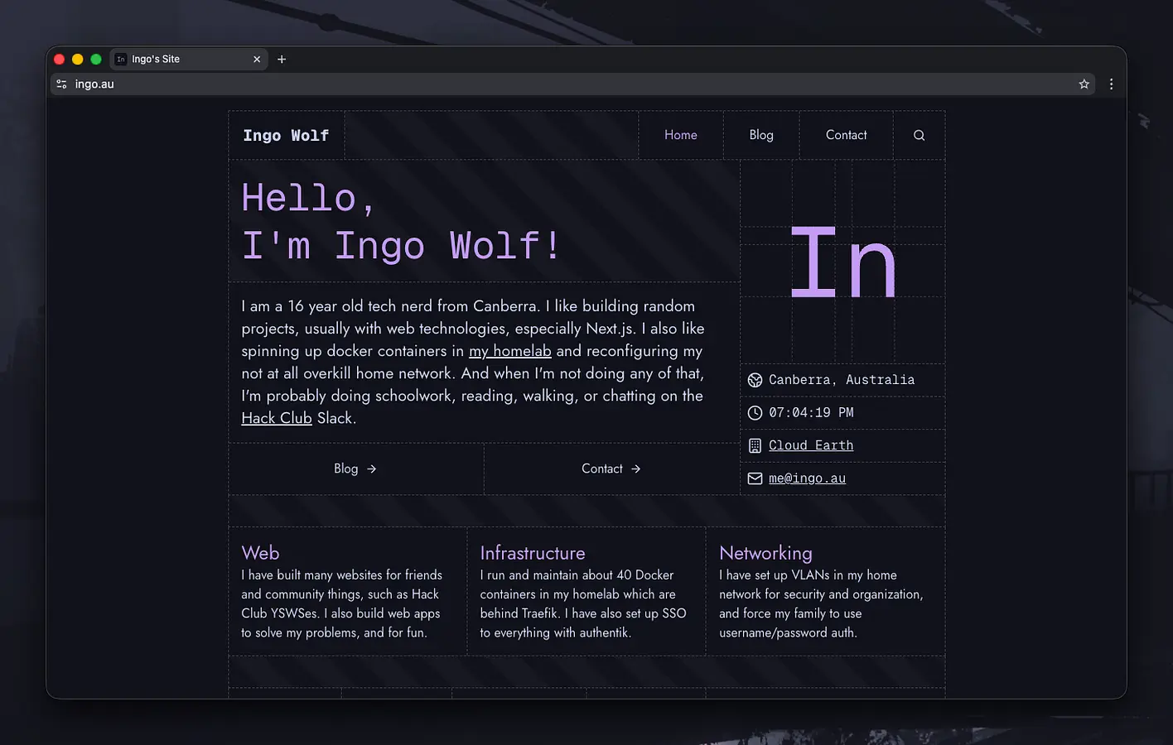Click the clock icon beside the displayed time
The width and height of the screenshot is (1173, 745).
755,412
